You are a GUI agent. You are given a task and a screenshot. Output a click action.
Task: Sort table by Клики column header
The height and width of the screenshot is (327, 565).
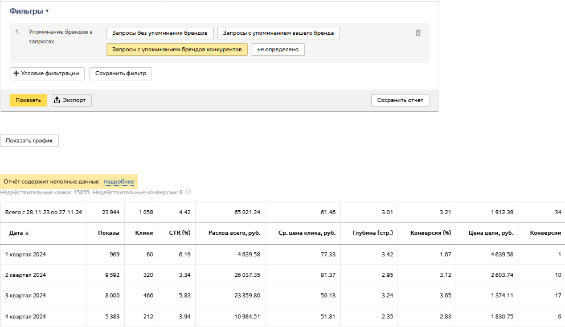(x=144, y=233)
